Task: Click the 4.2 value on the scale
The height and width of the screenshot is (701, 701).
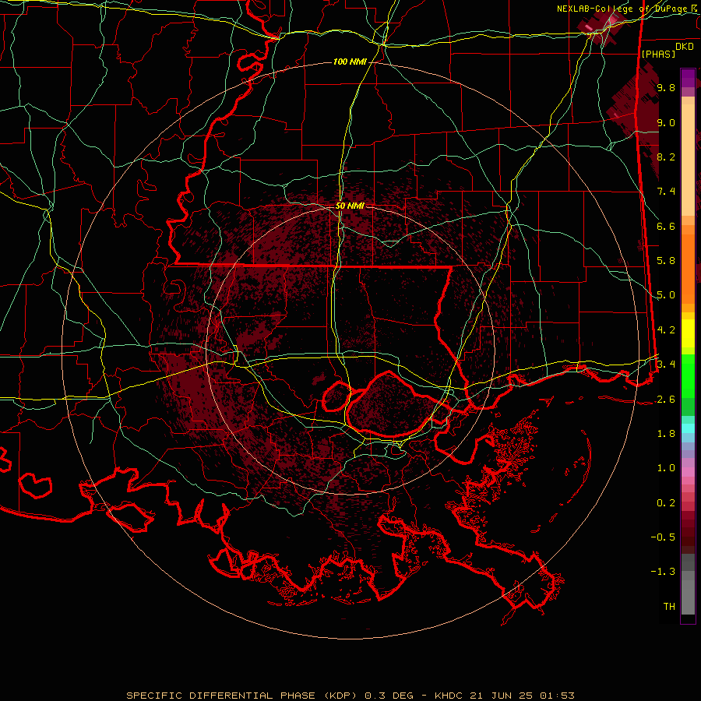Action: (666, 330)
